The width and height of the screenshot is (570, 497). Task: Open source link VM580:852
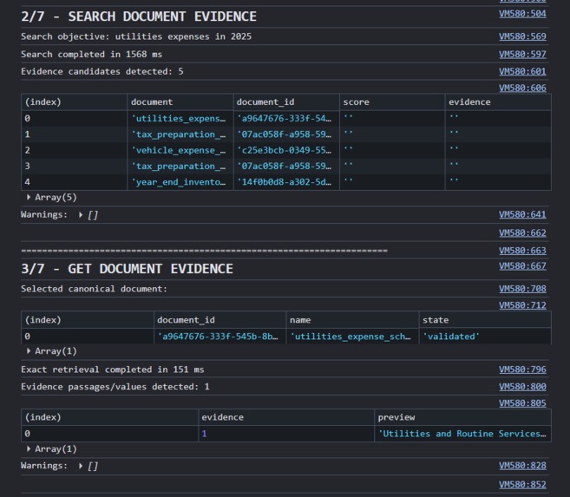pos(522,485)
